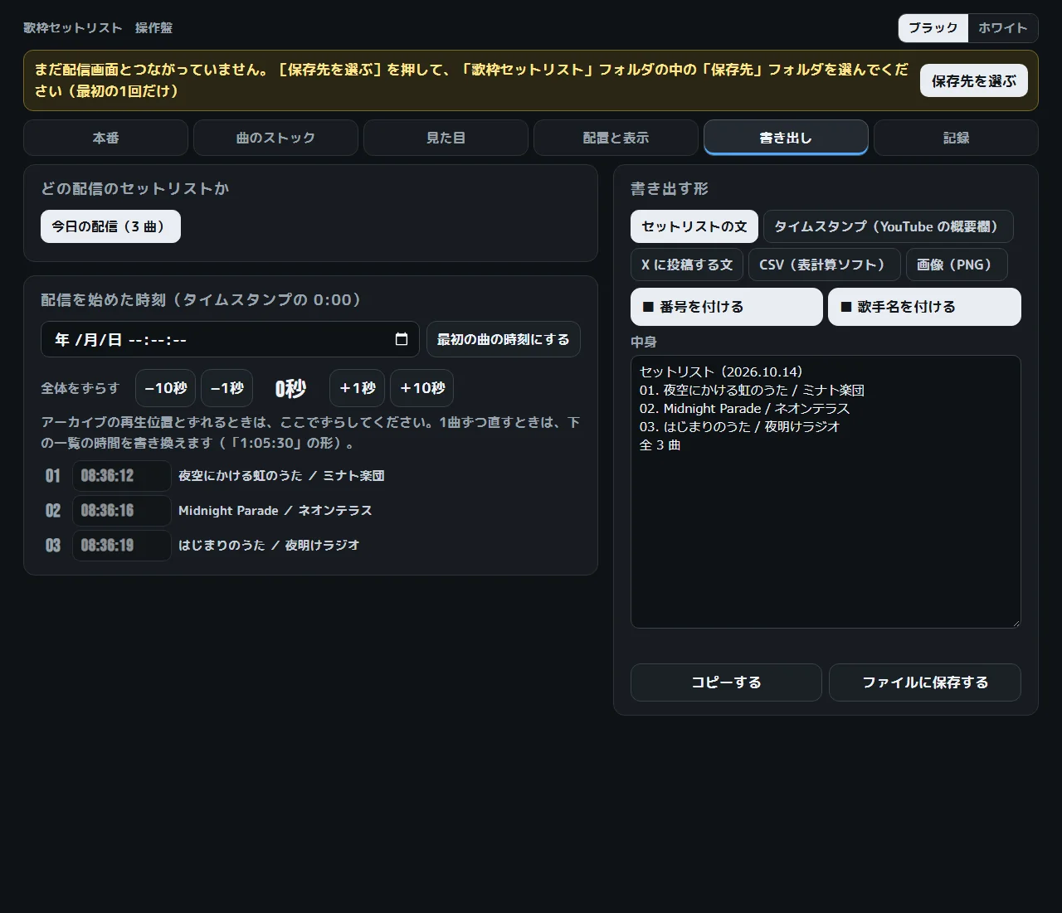Click ファイルに保存する button
Viewport: 1062px width, 913px height.
925,682
